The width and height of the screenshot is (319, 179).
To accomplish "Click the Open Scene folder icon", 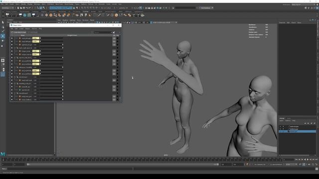I will (x=21, y=8).
